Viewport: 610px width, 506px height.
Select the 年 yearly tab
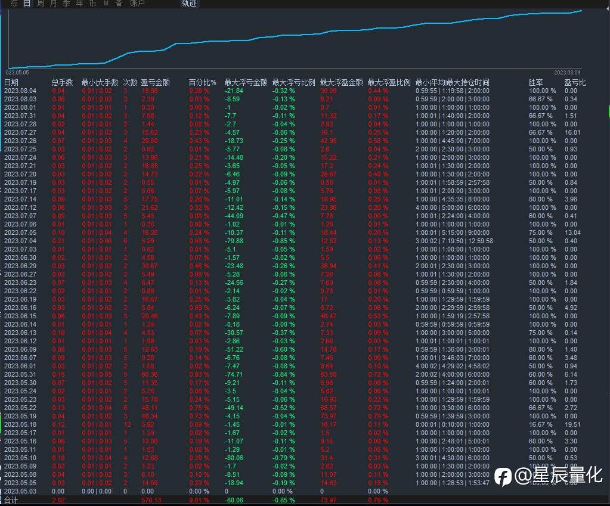click(x=79, y=4)
